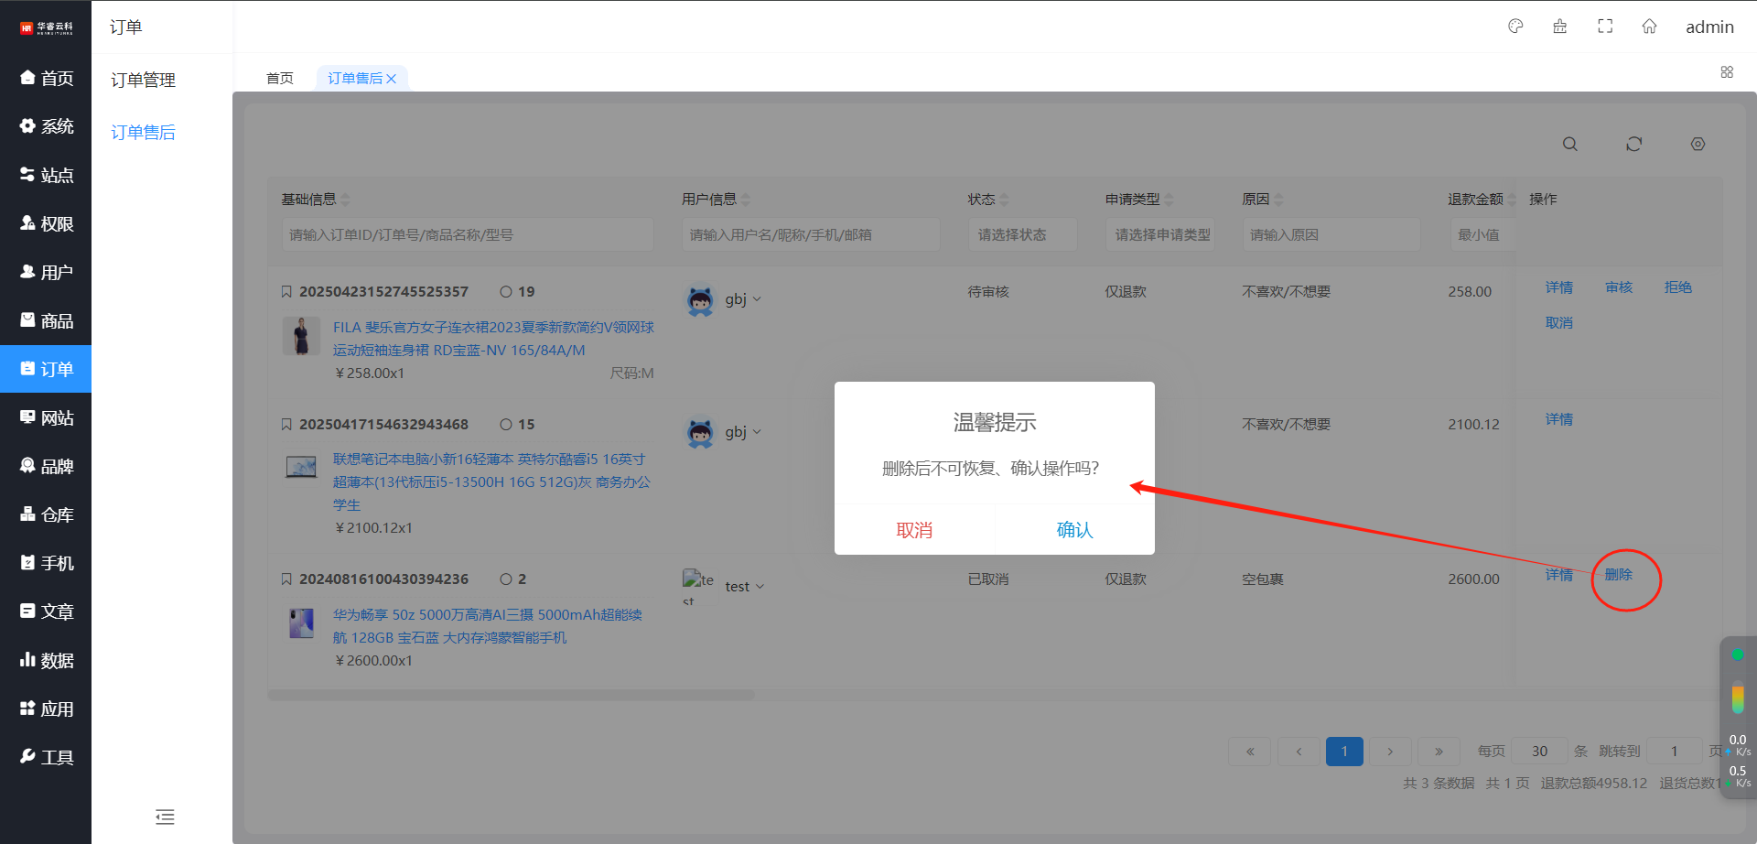Open the tab grid icon at top right
Image resolution: width=1757 pixels, height=844 pixels.
point(1727,72)
